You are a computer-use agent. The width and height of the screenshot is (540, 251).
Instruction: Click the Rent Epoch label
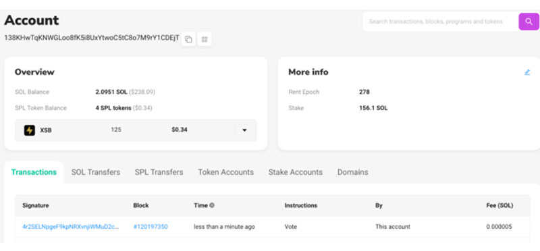pyautogui.click(x=304, y=92)
